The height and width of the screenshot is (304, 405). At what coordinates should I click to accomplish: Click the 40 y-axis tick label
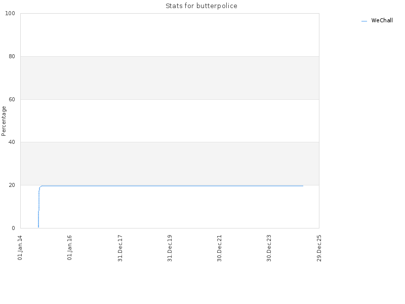[12, 142]
